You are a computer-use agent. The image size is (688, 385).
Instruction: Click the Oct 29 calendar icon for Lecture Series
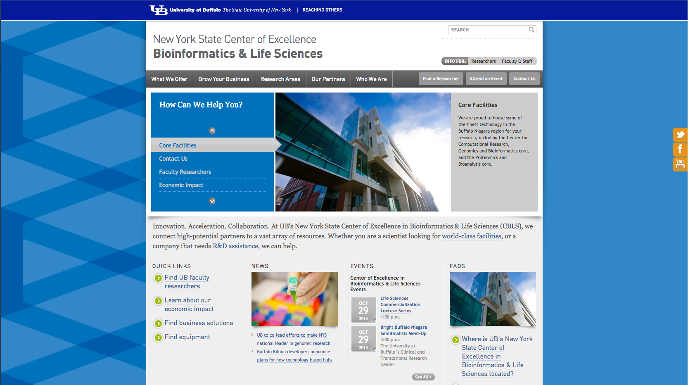click(363, 310)
